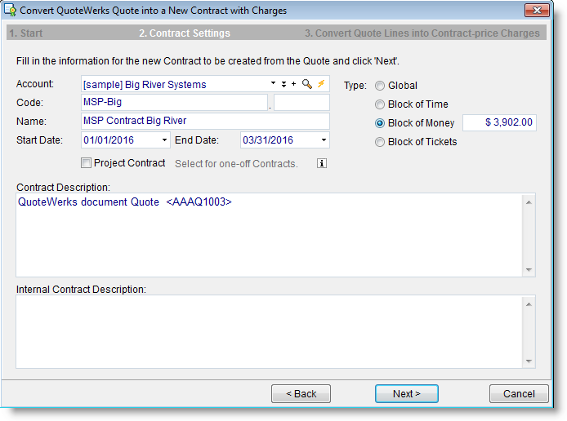Click the magnifier search icon in Account field
Image resolution: width=567 pixels, height=421 pixels.
point(307,84)
